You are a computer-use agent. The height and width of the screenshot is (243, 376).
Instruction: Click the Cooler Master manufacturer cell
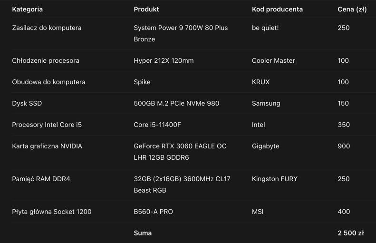pos(273,61)
